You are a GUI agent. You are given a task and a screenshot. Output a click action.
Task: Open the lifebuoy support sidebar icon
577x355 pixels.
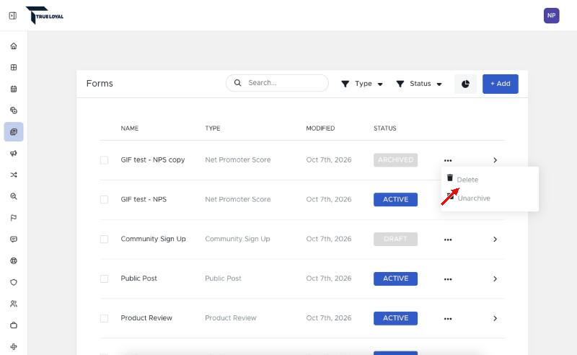[x=14, y=260]
